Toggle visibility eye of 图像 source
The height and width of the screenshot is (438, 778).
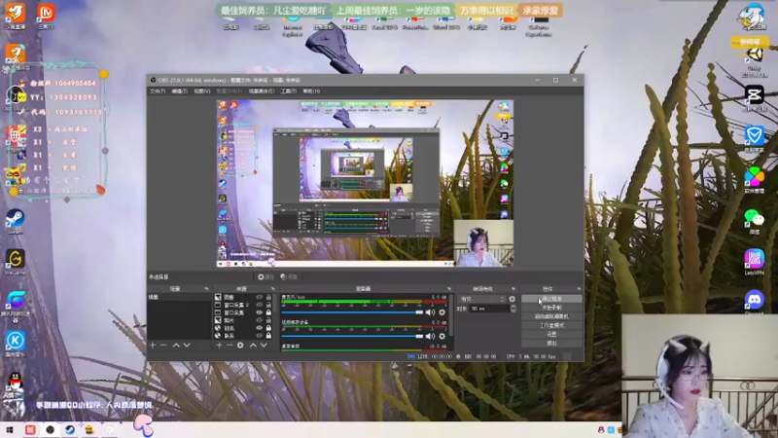click(x=259, y=297)
